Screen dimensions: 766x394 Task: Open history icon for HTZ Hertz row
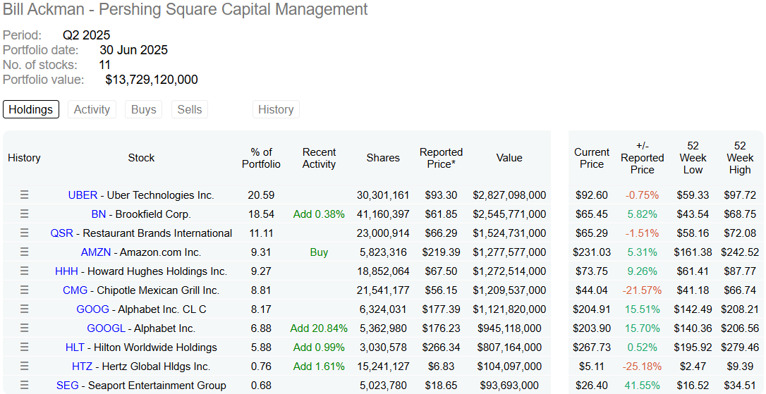point(24,367)
